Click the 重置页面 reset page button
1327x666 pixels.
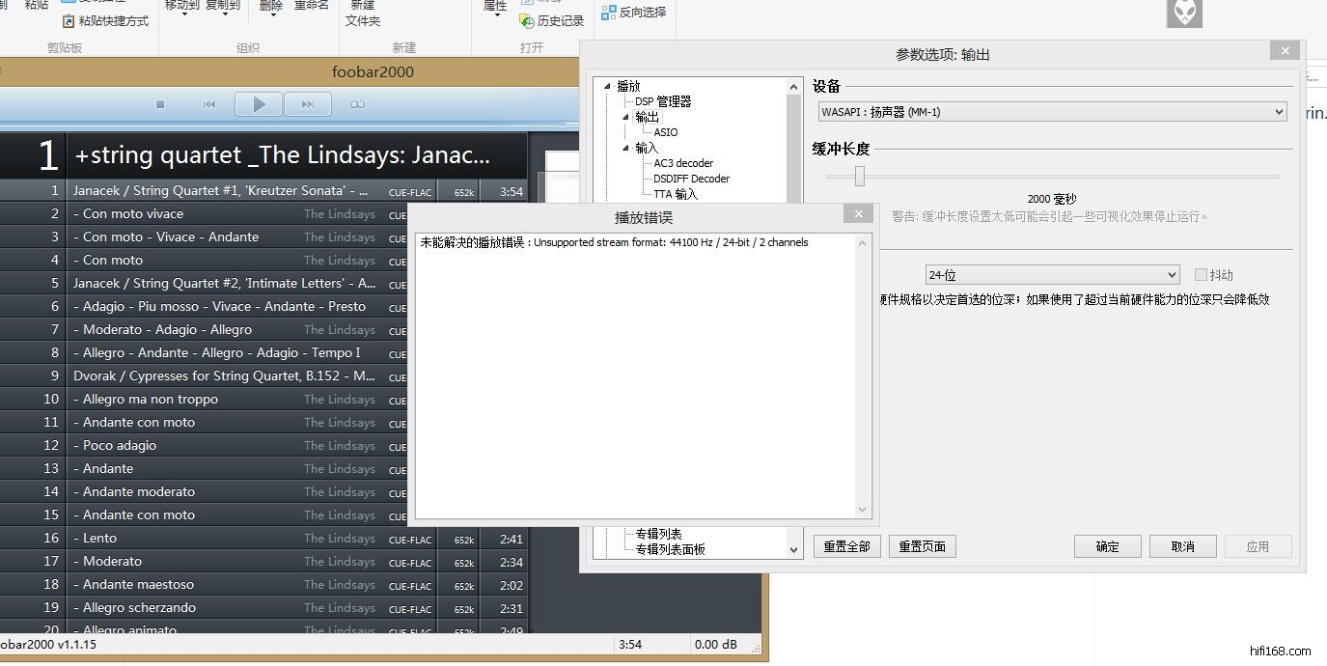[922, 546]
